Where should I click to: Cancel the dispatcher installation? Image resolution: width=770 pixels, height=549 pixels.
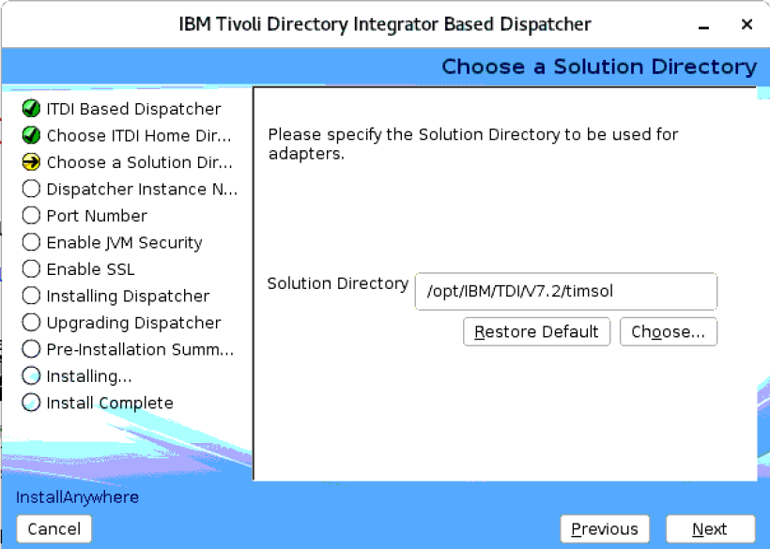pos(54,529)
